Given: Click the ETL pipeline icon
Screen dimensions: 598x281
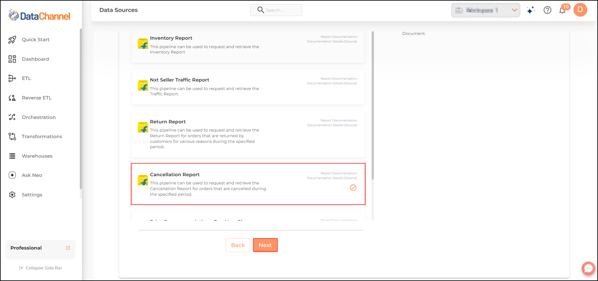Looking at the screenshot, I should click(x=12, y=78).
